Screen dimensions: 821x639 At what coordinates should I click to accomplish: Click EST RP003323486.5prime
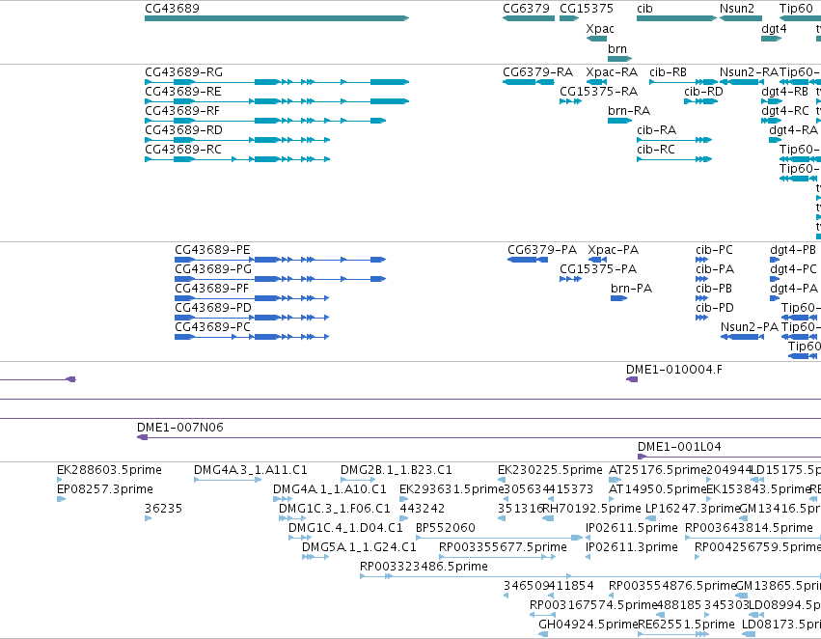click(x=590, y=576)
